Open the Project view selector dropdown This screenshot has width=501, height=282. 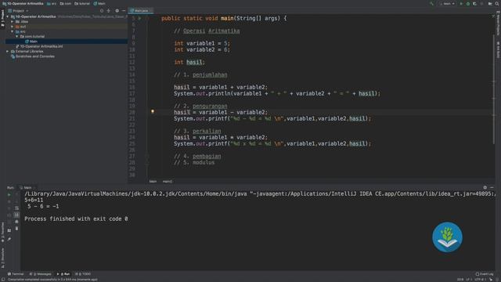[19, 10]
